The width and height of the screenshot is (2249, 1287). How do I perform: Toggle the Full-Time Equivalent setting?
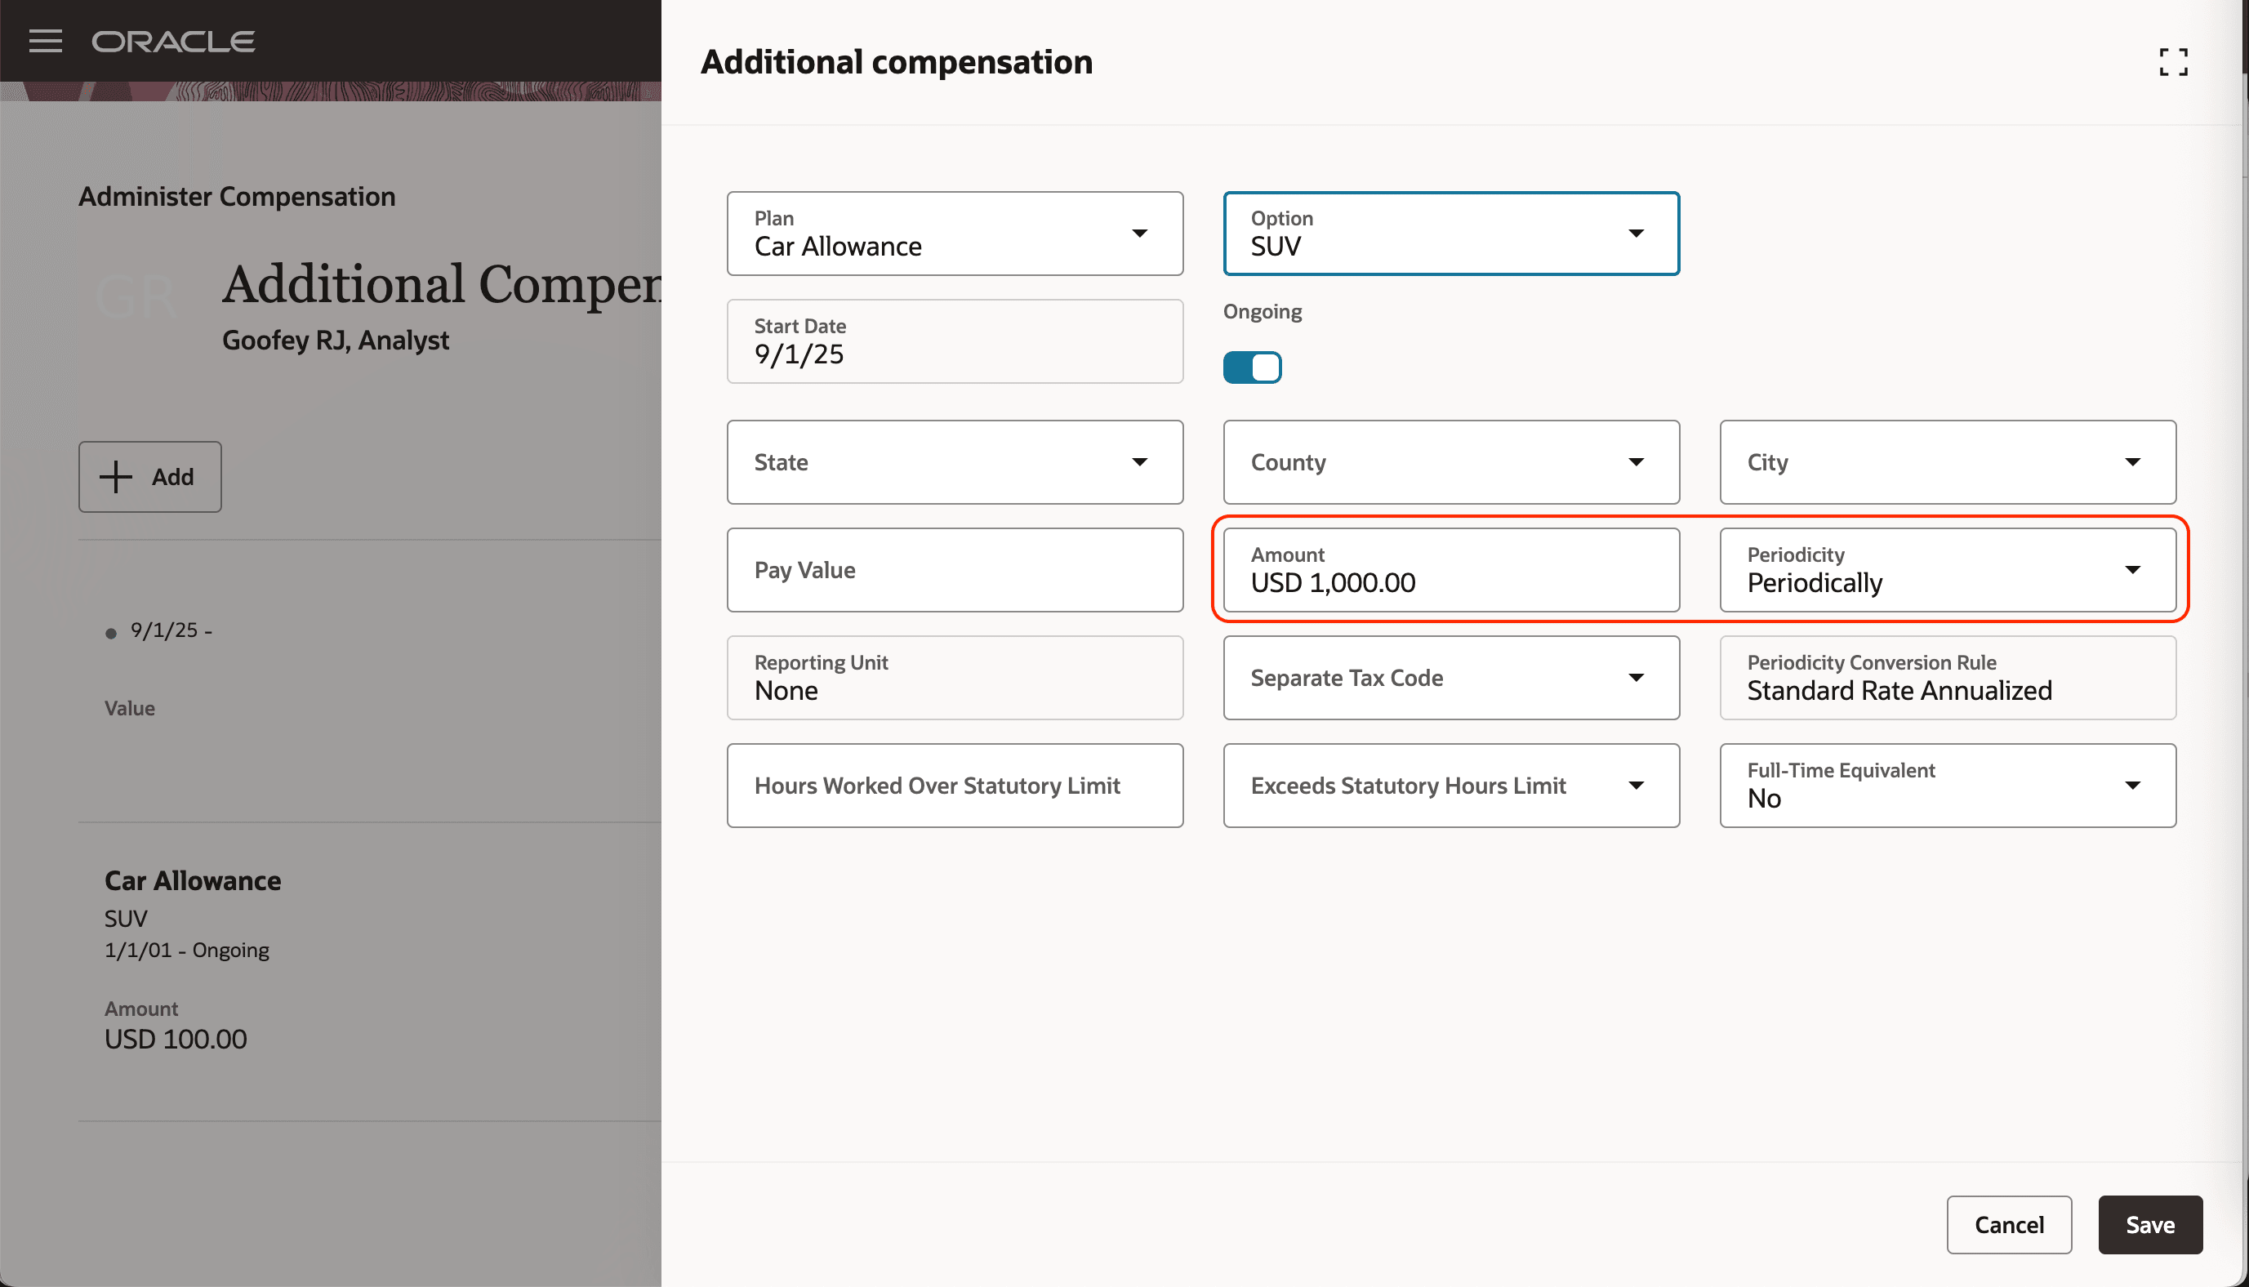tap(2133, 785)
